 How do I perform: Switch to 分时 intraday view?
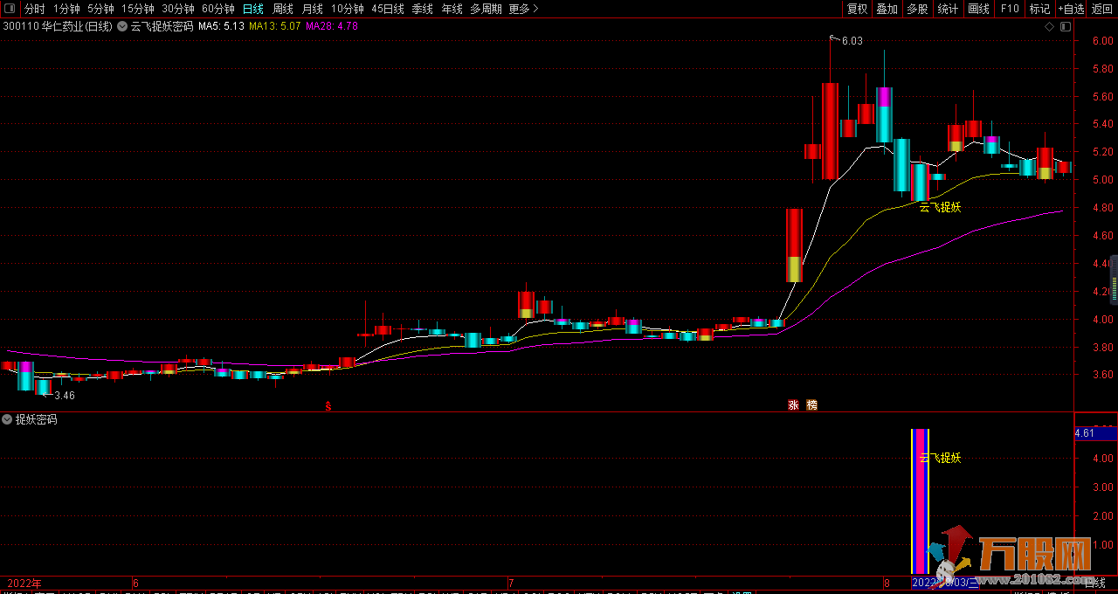pyautogui.click(x=34, y=9)
